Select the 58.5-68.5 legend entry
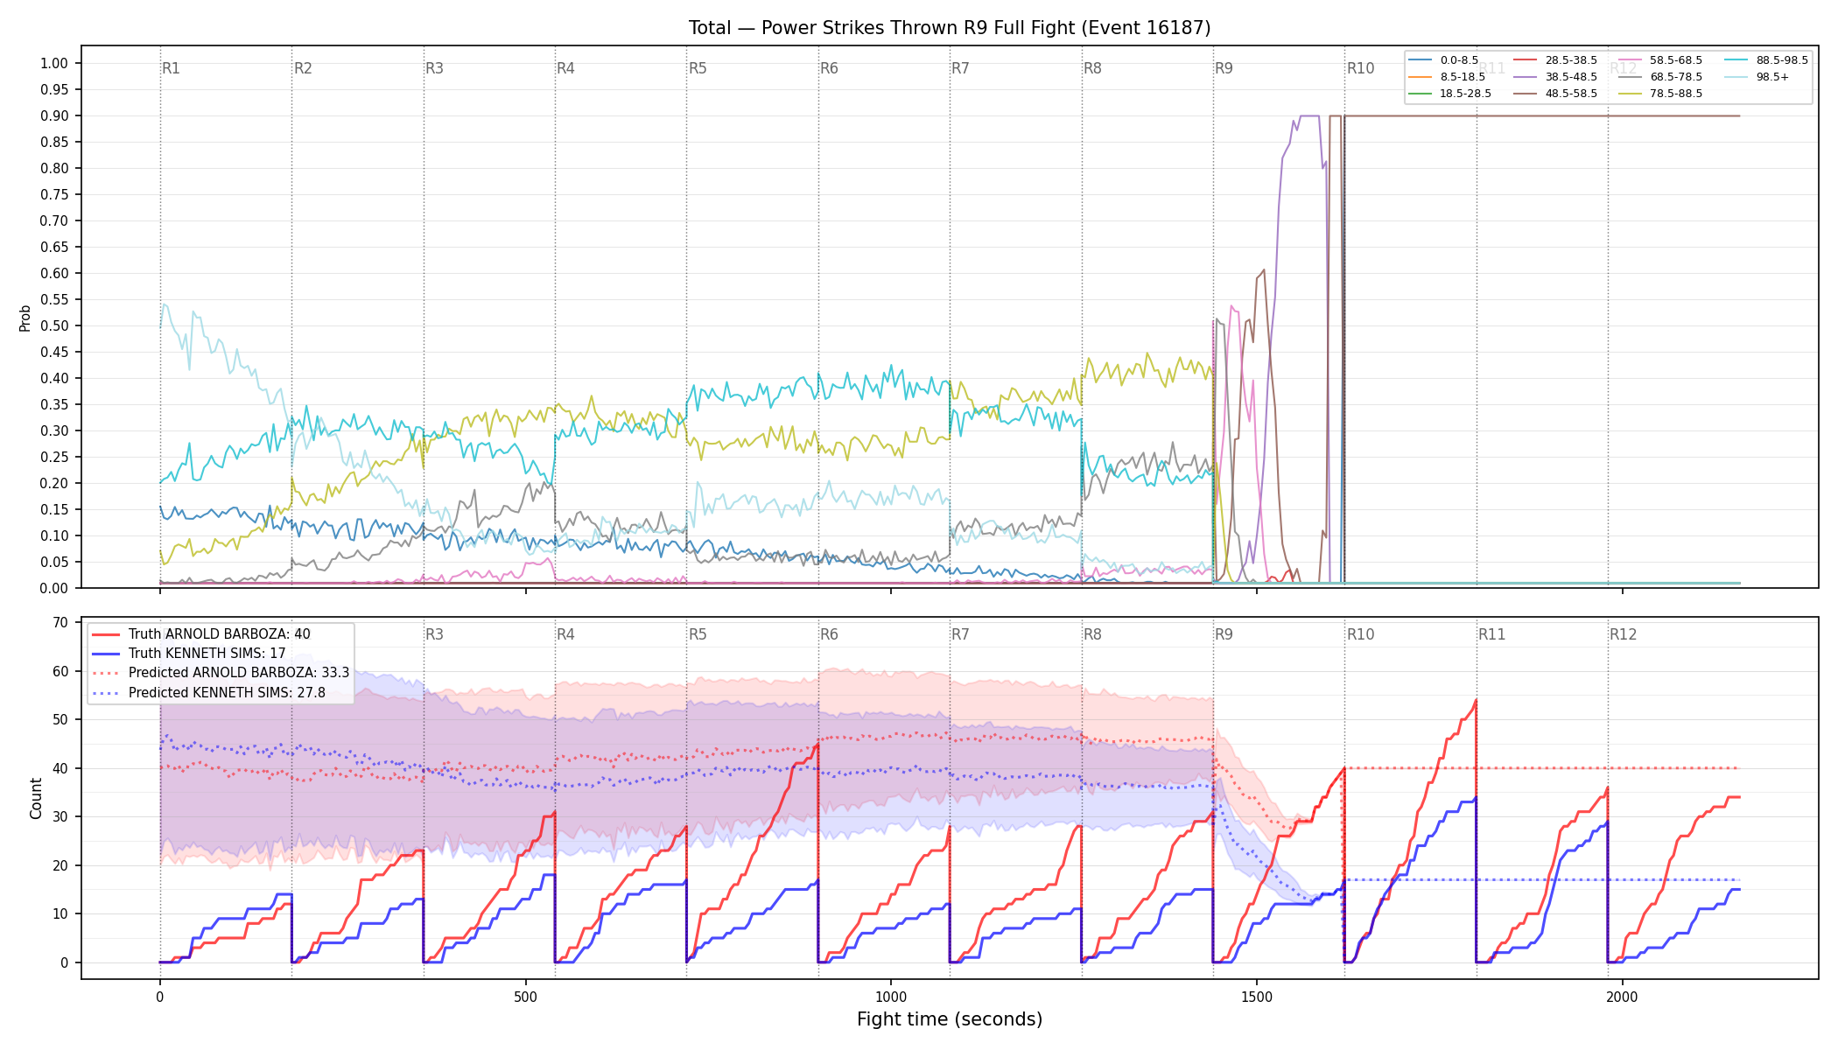The image size is (1838, 1050). pos(1660,60)
